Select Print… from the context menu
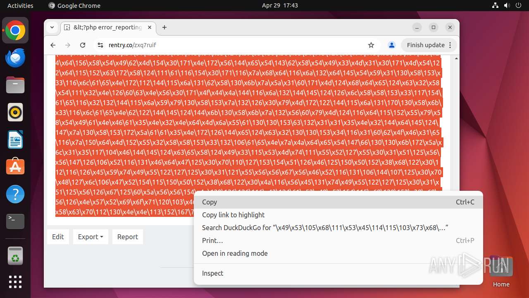Image resolution: width=529 pixels, height=298 pixels. click(x=338, y=240)
